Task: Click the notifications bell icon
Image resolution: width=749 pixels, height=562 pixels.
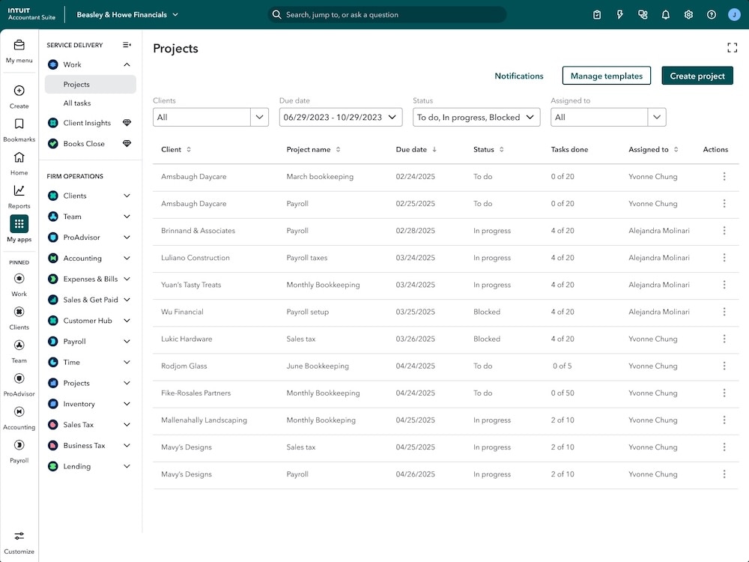Action: pos(665,13)
